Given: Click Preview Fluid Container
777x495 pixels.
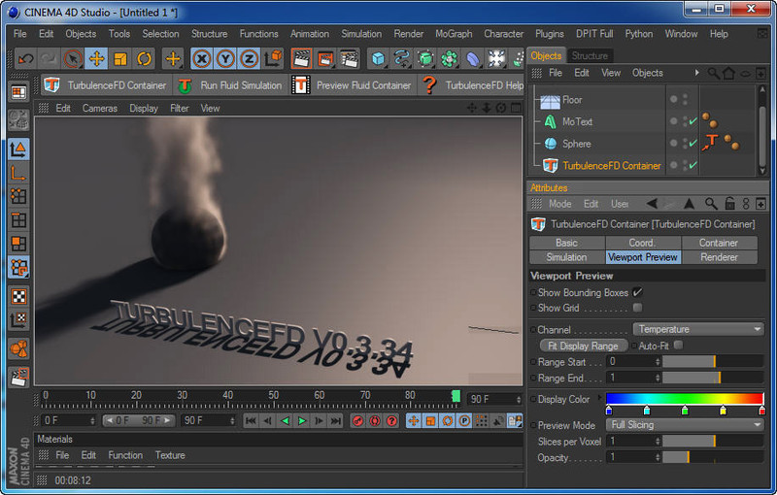Looking at the screenshot, I should (x=352, y=85).
